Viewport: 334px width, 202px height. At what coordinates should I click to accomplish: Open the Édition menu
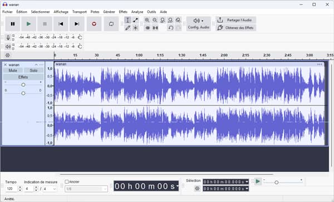pos(22,12)
